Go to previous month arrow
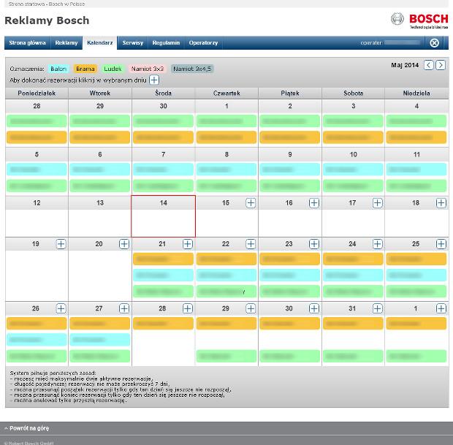This screenshot has height=445, width=453. pyautogui.click(x=428, y=65)
